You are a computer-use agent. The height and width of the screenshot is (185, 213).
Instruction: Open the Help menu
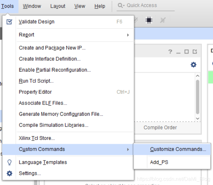pos(100,6)
